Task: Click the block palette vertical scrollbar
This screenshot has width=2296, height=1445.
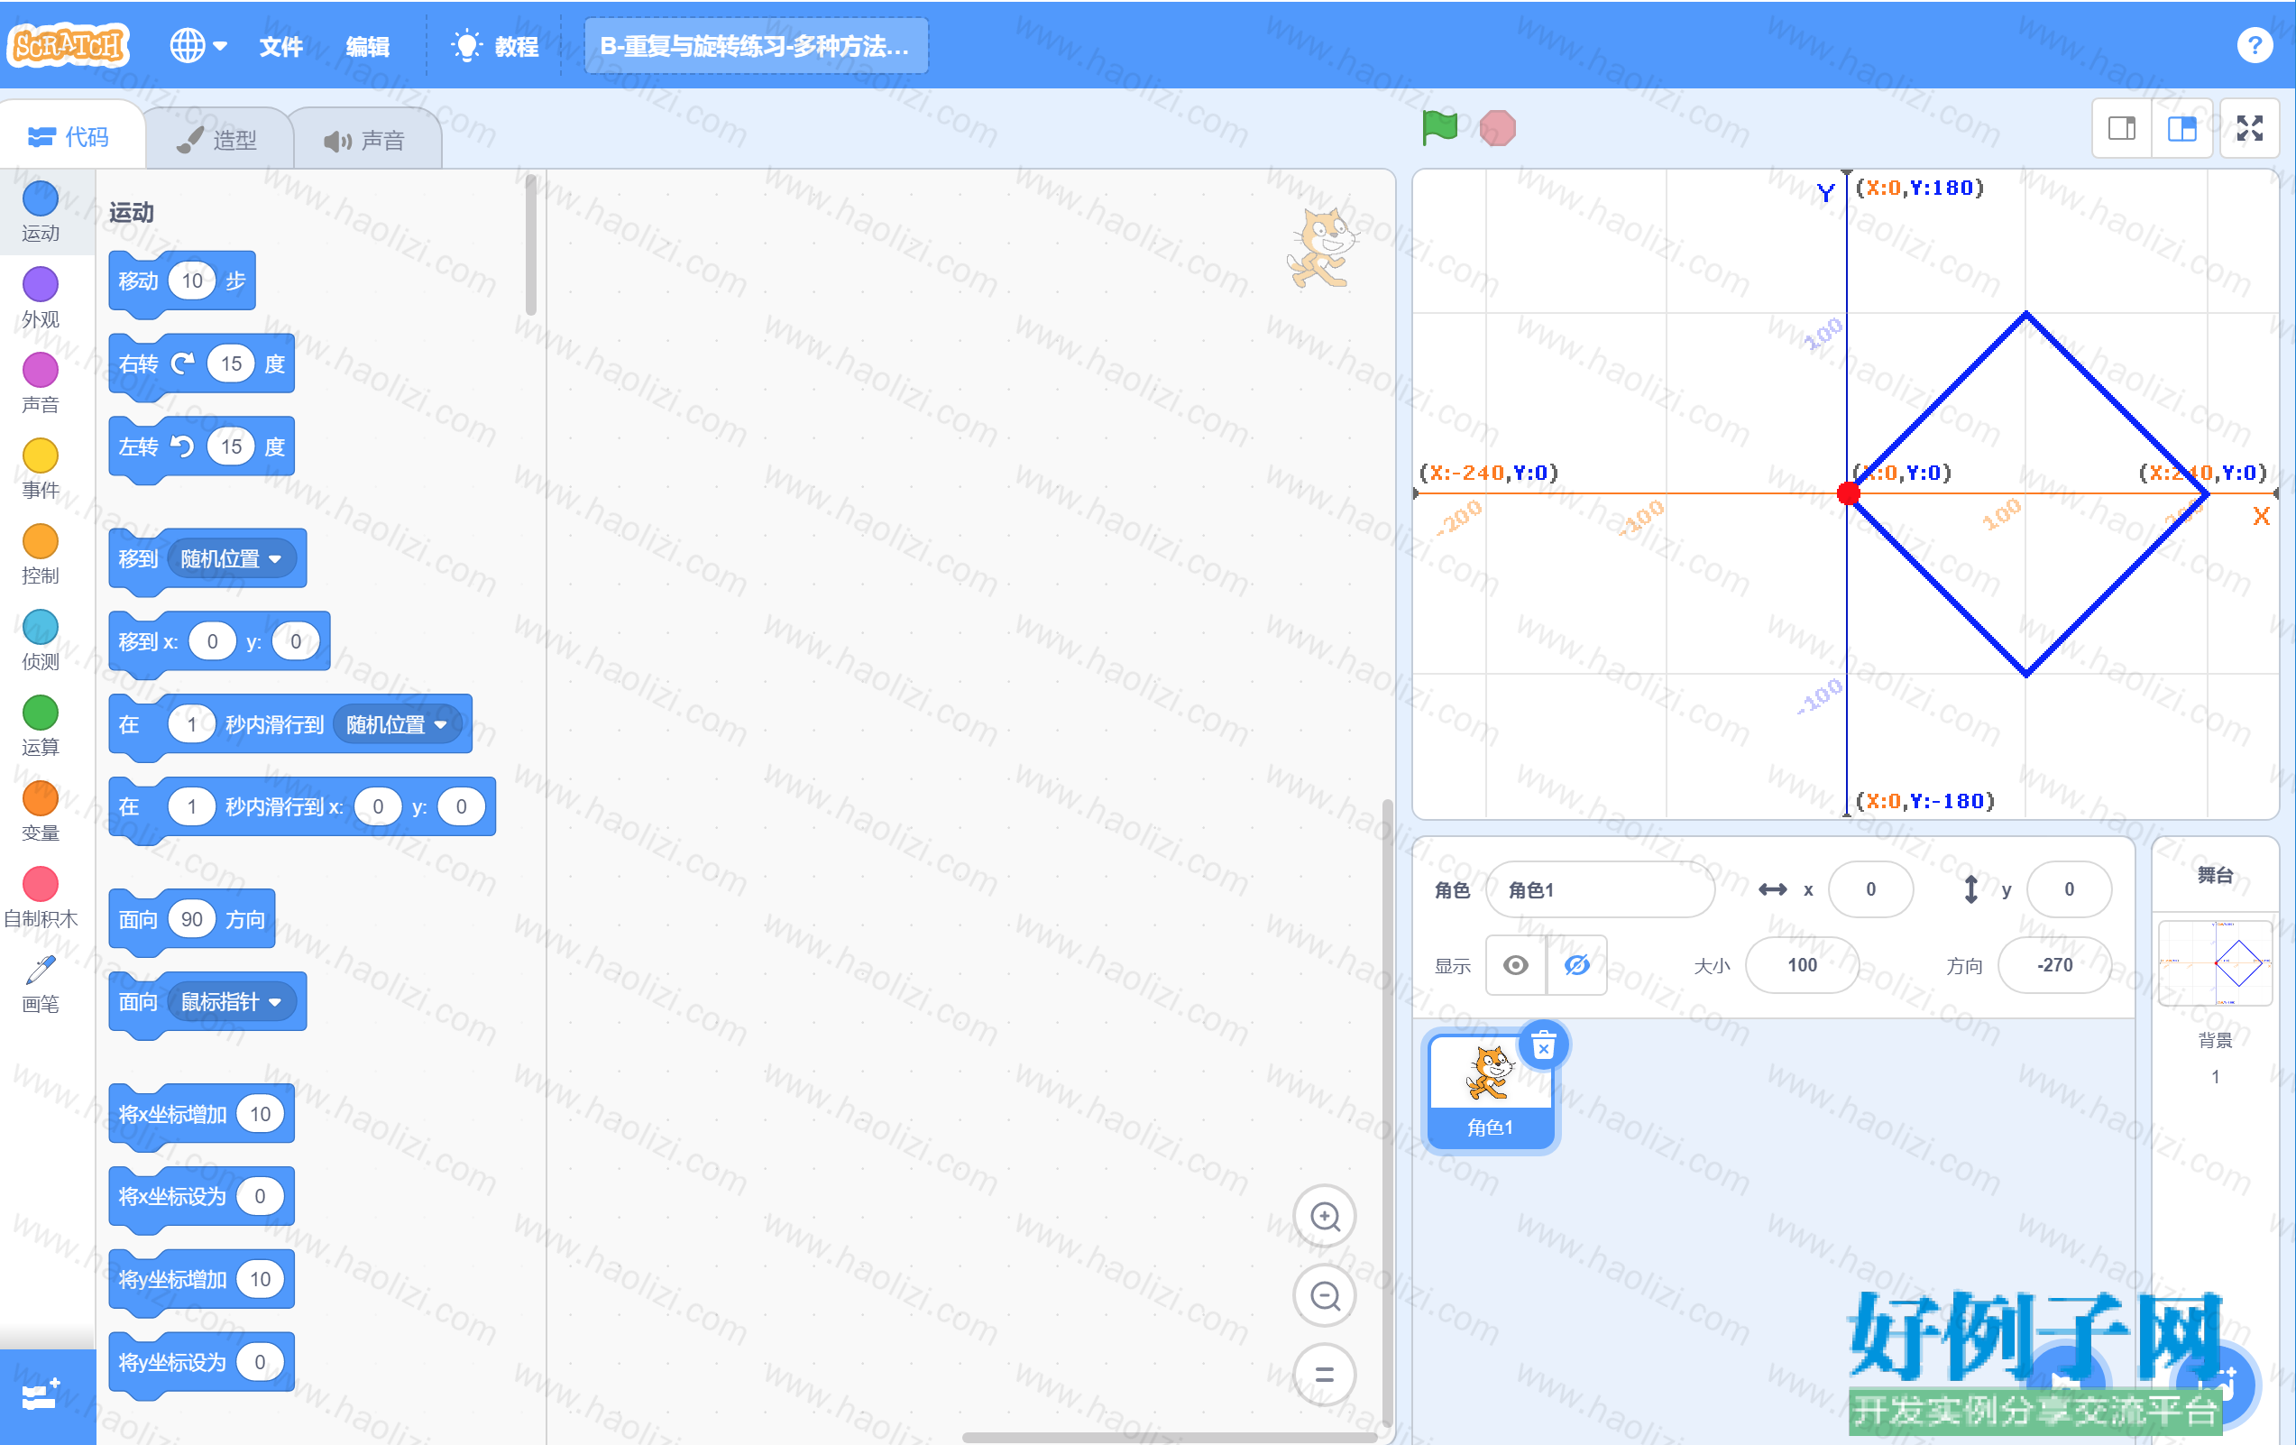Action: [531, 246]
